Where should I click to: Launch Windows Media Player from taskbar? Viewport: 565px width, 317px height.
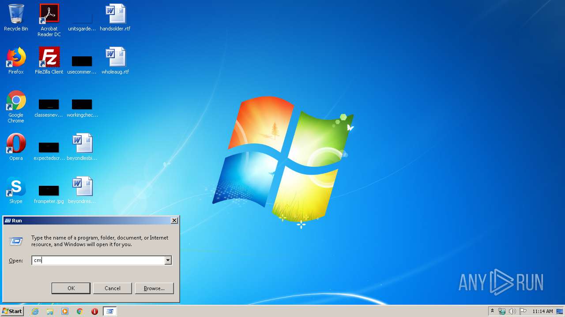coord(65,311)
